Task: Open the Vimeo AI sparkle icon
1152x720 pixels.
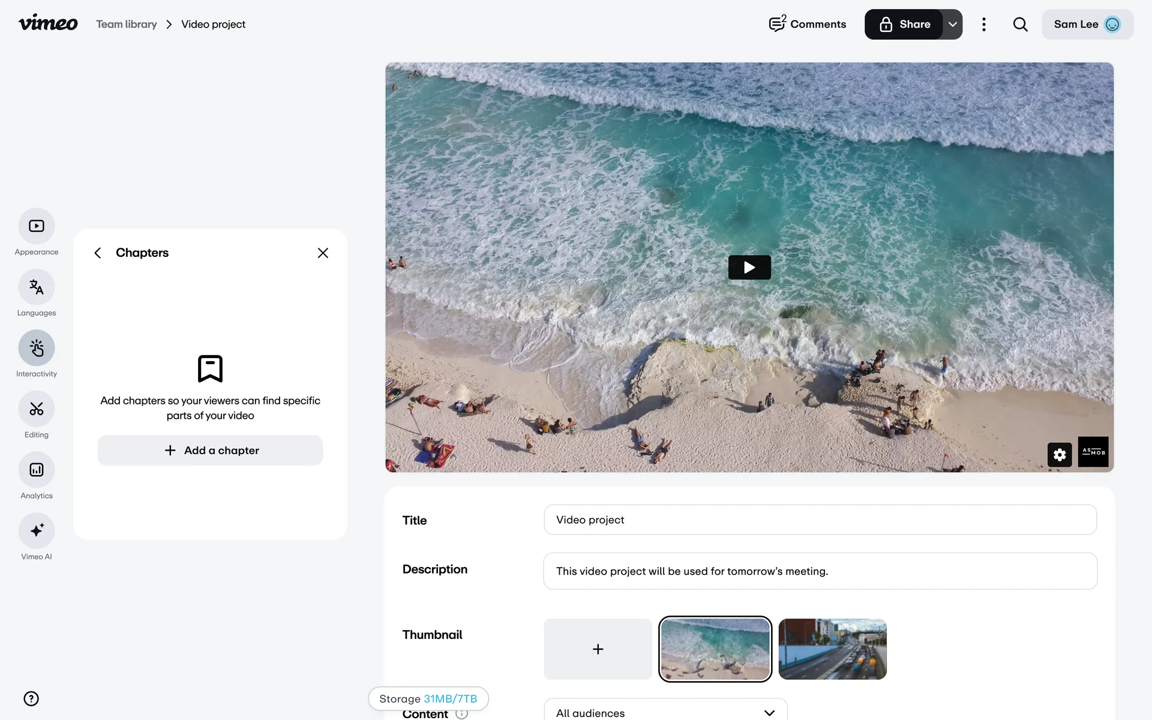Action: [x=37, y=530]
